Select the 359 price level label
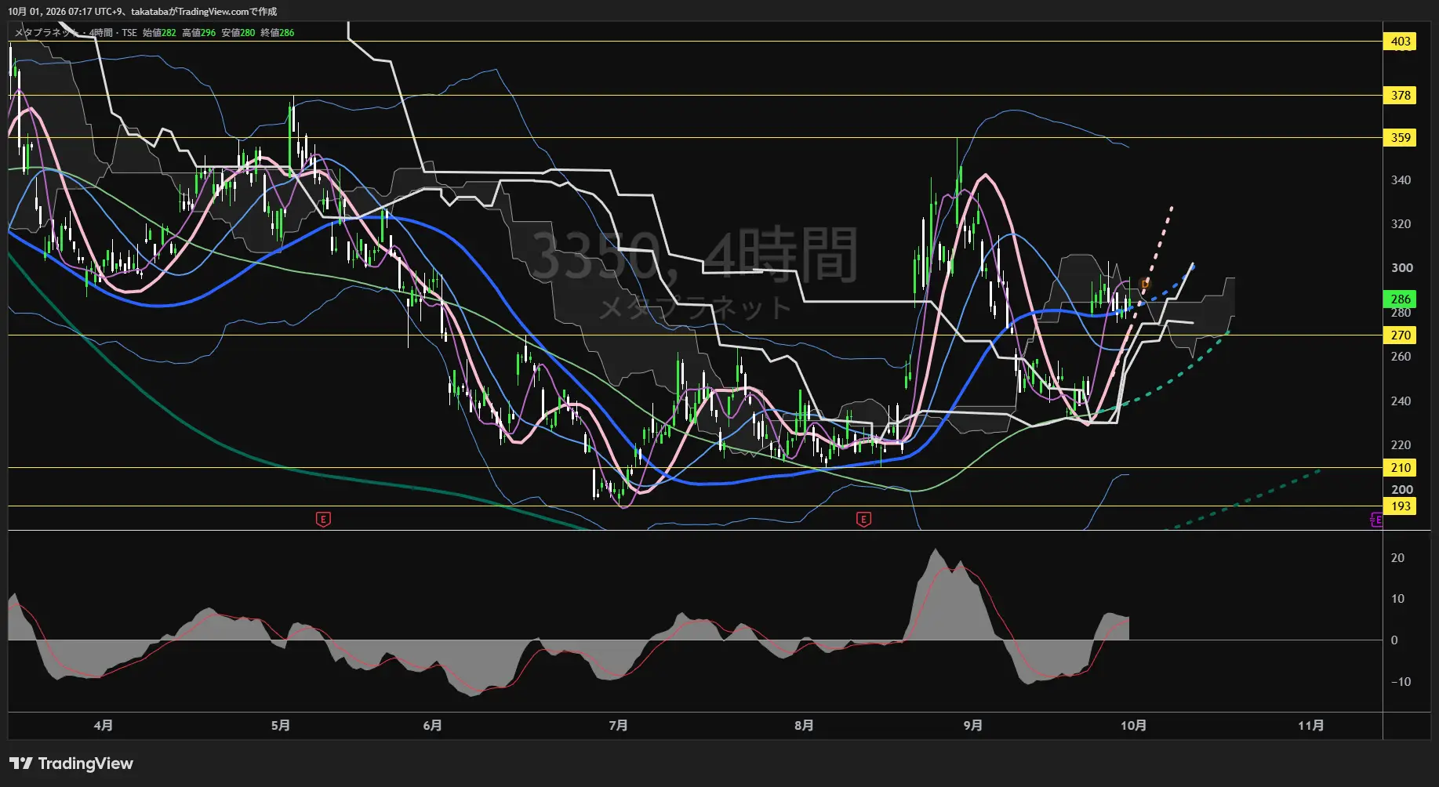 pyautogui.click(x=1401, y=138)
